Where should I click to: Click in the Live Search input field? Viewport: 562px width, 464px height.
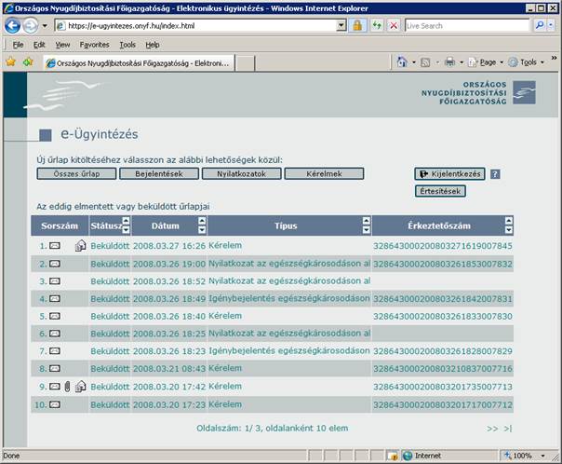(465, 26)
